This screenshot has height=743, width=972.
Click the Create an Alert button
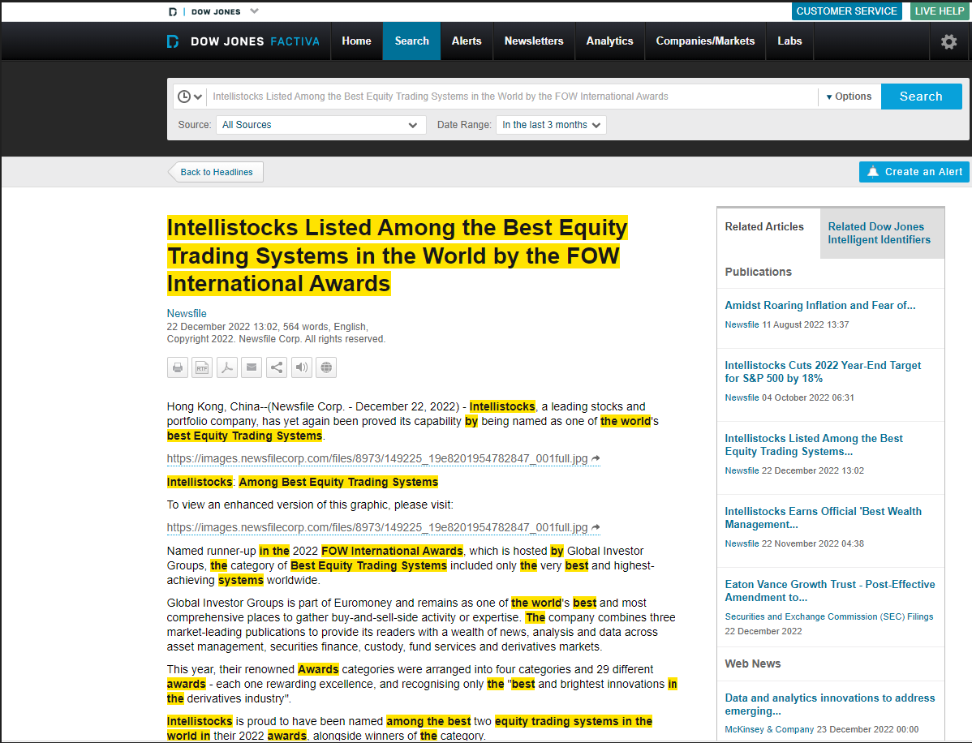coord(914,171)
